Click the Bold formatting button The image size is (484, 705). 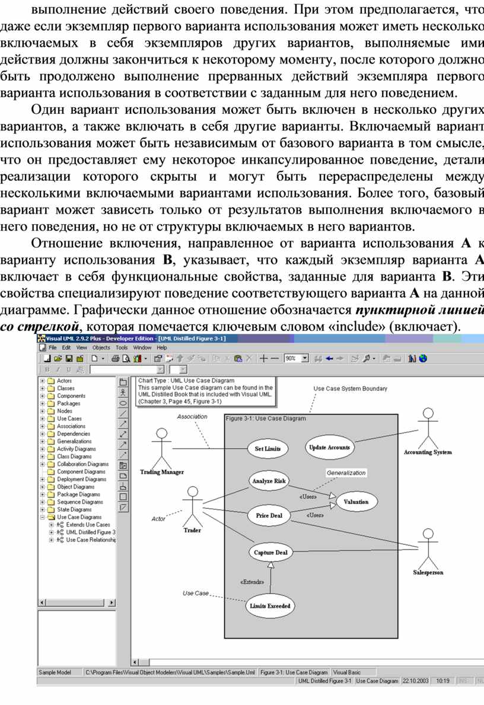pyautogui.click(x=47, y=369)
